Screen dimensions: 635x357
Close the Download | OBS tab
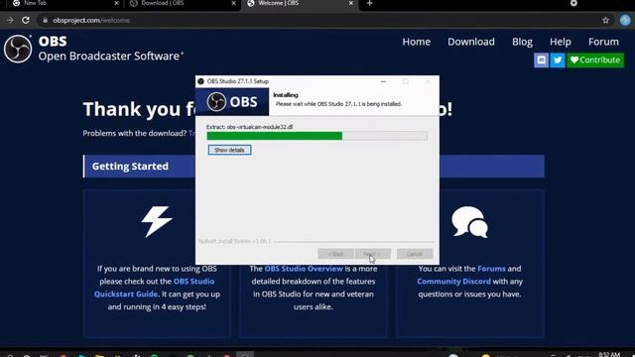[233, 3]
